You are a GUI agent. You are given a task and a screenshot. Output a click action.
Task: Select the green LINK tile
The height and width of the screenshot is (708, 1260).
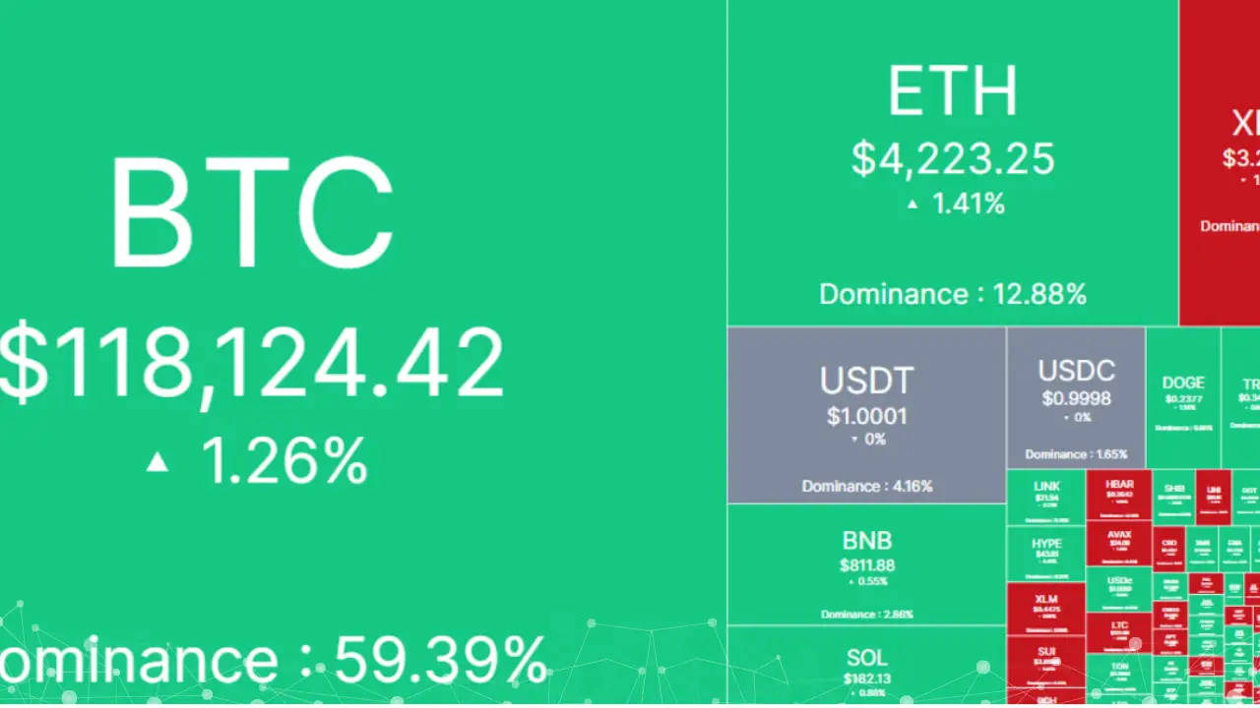(1045, 497)
